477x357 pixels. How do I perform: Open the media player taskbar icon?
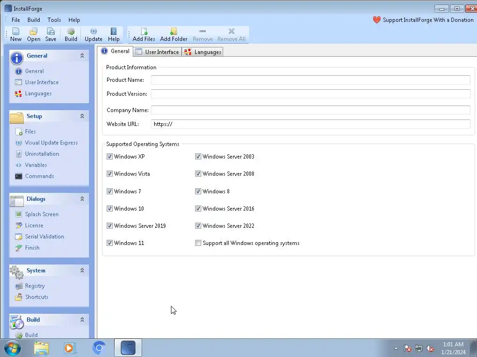[70, 348]
